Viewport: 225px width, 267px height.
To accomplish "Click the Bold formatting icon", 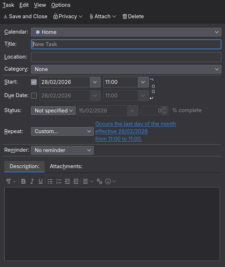I will click(x=24, y=181).
